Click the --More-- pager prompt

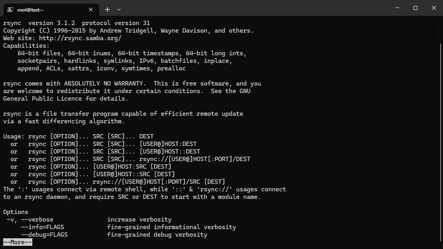coord(18,242)
